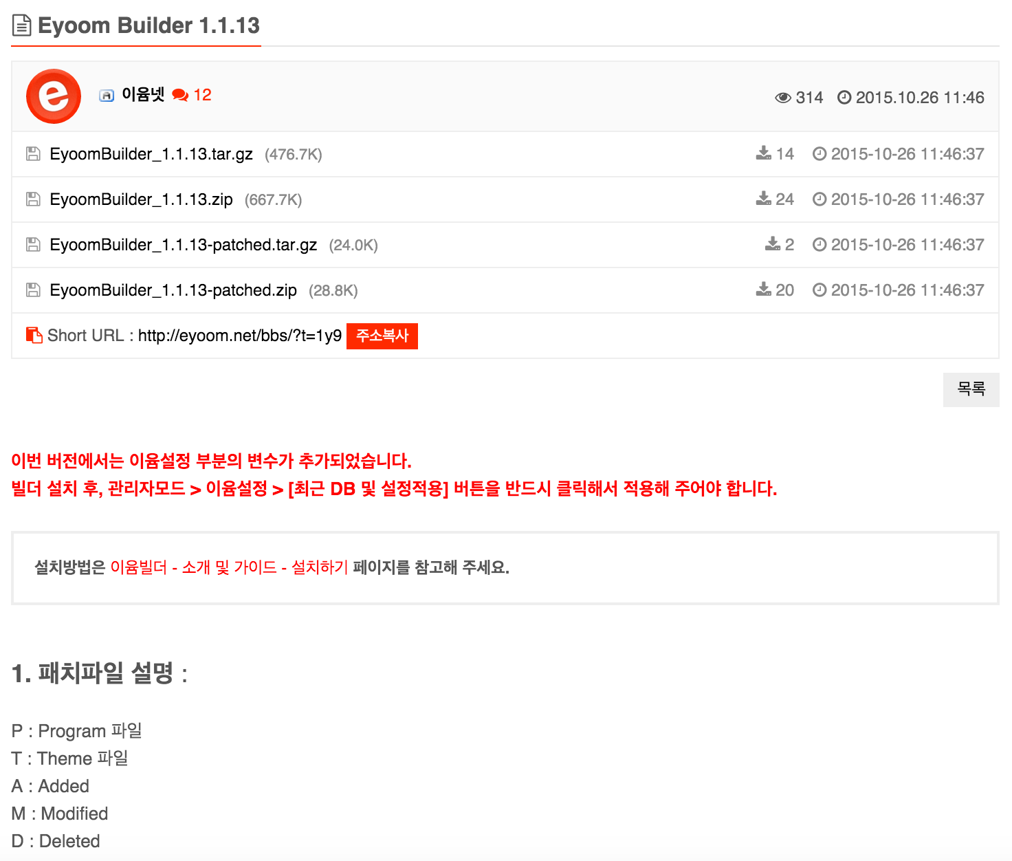Click the file icon for EyoomBuilder_1.1.13.zip
Viewport: 1012px width, 861px height.
tap(33, 199)
